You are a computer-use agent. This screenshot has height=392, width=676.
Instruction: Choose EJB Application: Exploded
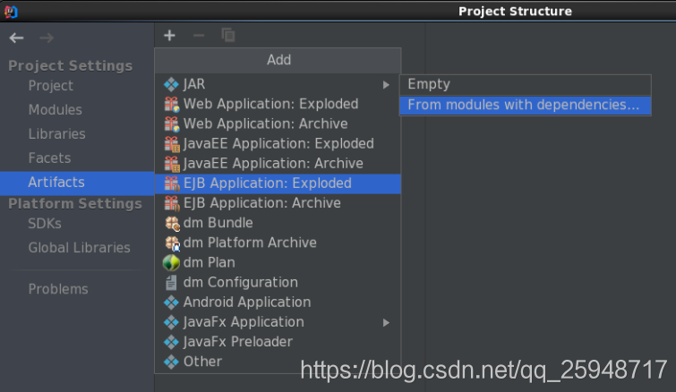(278, 184)
